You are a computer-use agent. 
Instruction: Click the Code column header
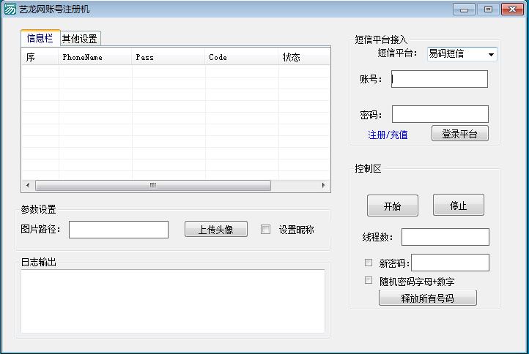coord(242,57)
